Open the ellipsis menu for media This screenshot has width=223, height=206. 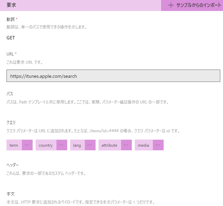pyautogui.click(x=158, y=145)
